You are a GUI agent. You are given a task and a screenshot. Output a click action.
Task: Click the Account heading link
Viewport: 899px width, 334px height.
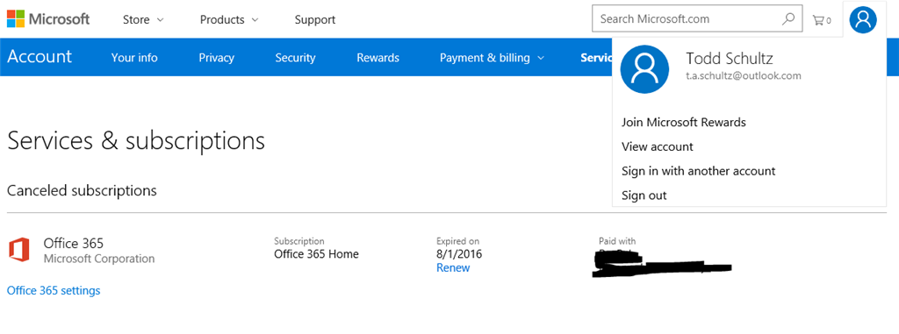(x=40, y=57)
